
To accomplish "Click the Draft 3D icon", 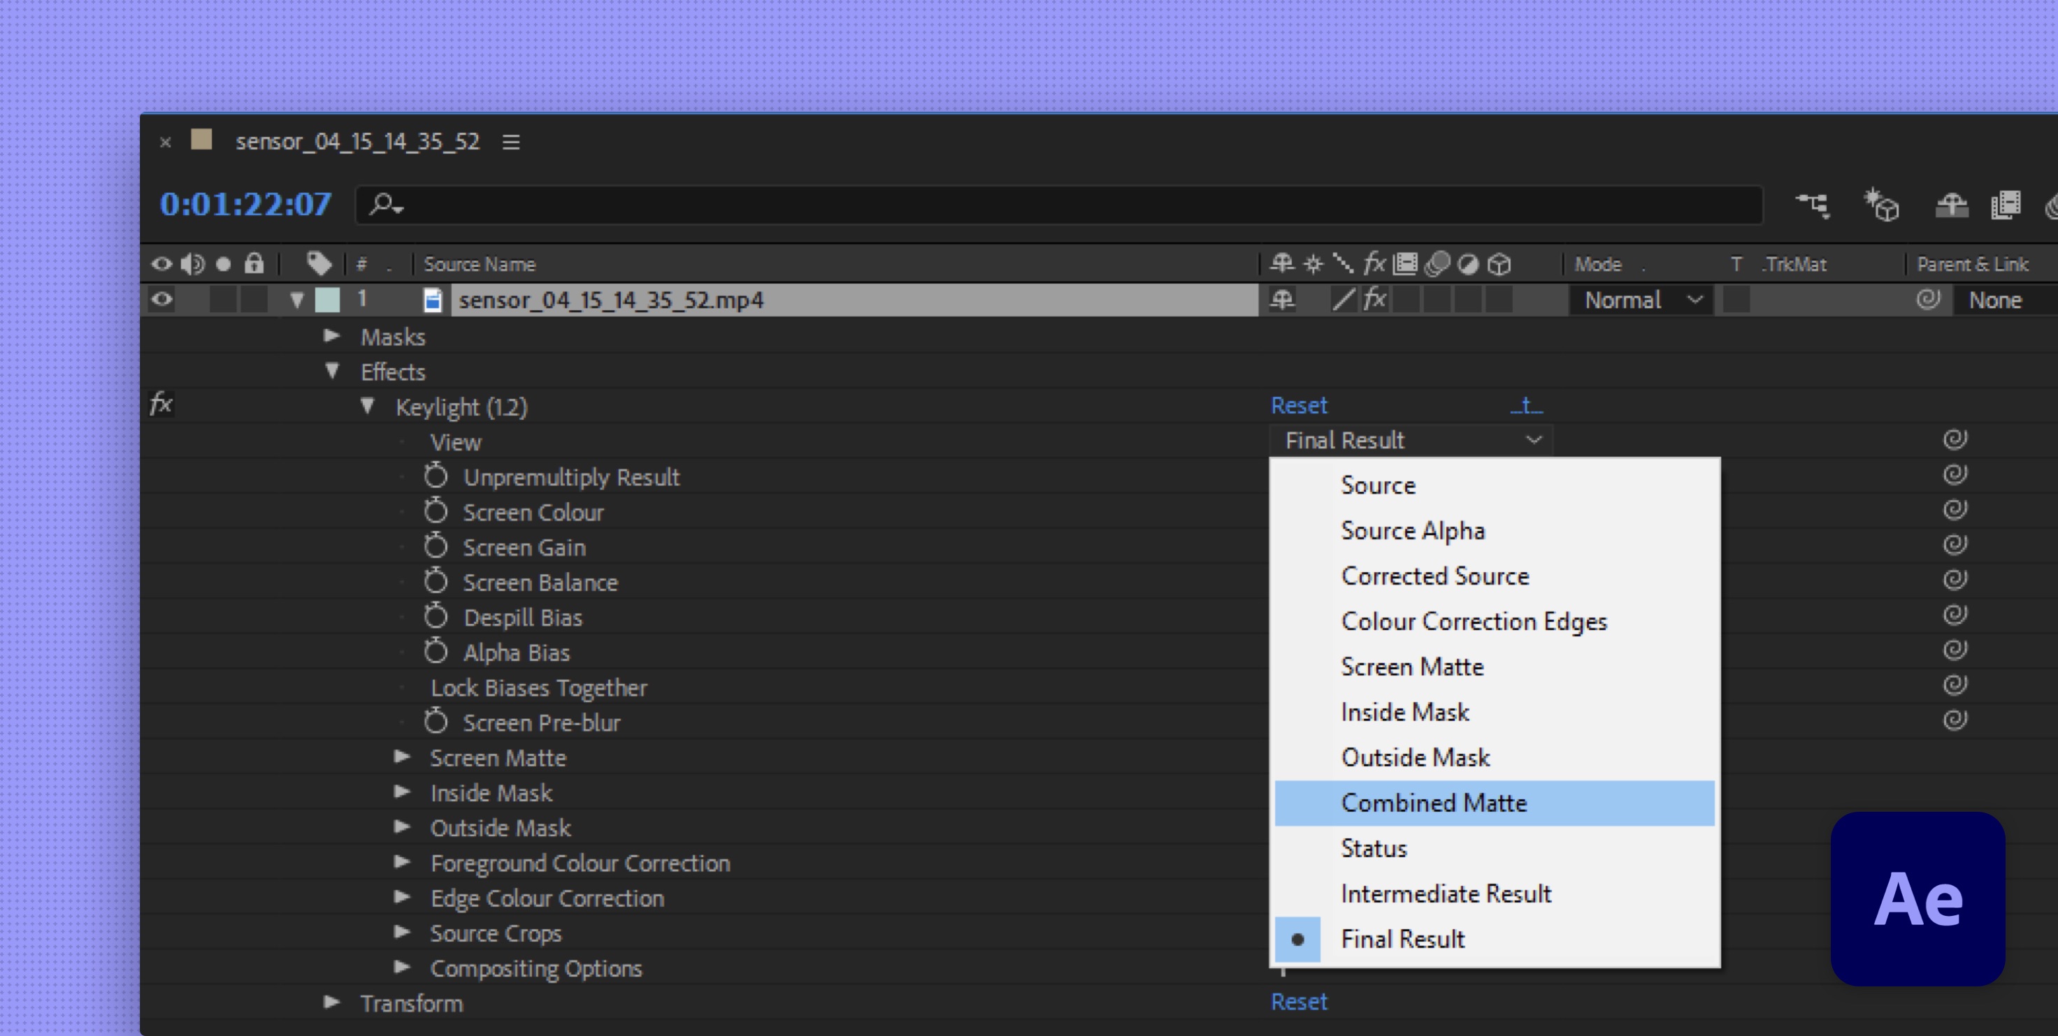I will coord(1881,206).
